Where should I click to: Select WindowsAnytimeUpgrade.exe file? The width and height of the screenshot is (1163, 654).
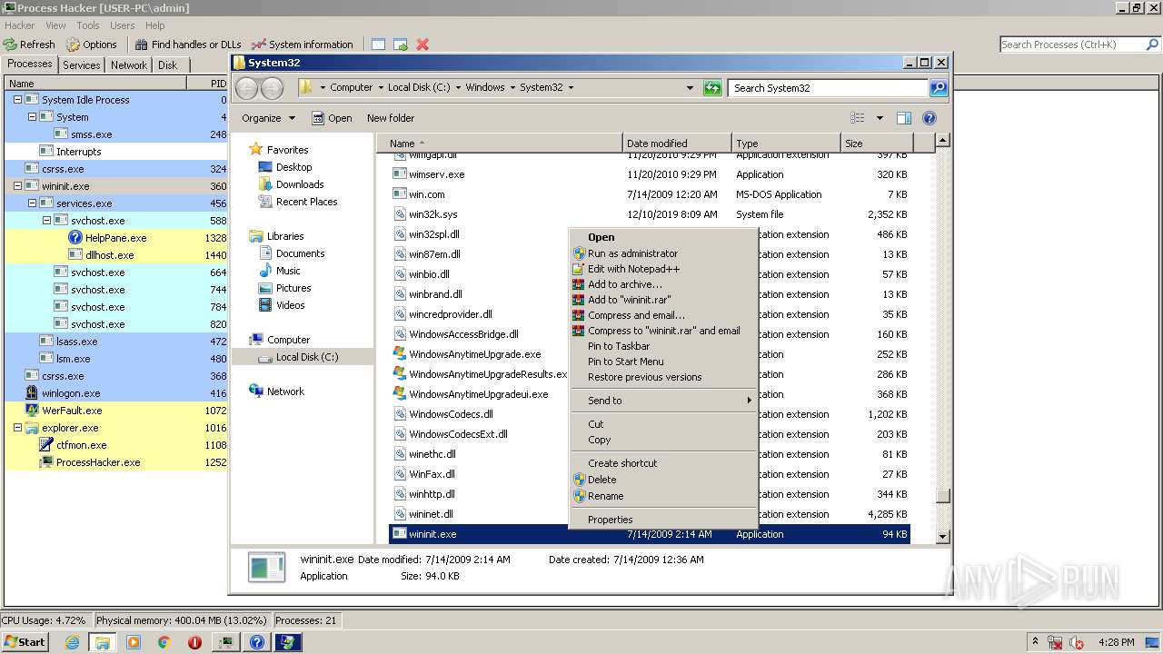point(474,354)
